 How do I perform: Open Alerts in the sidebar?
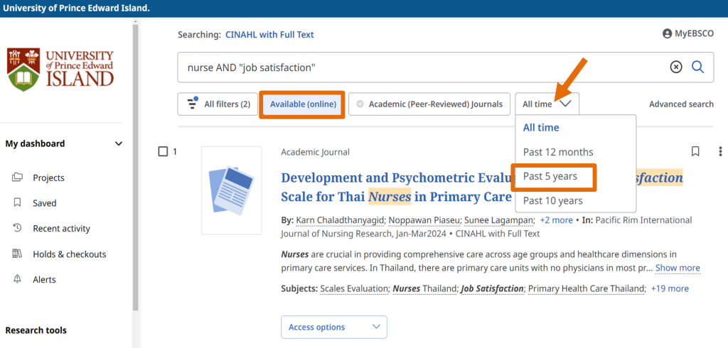click(x=44, y=280)
